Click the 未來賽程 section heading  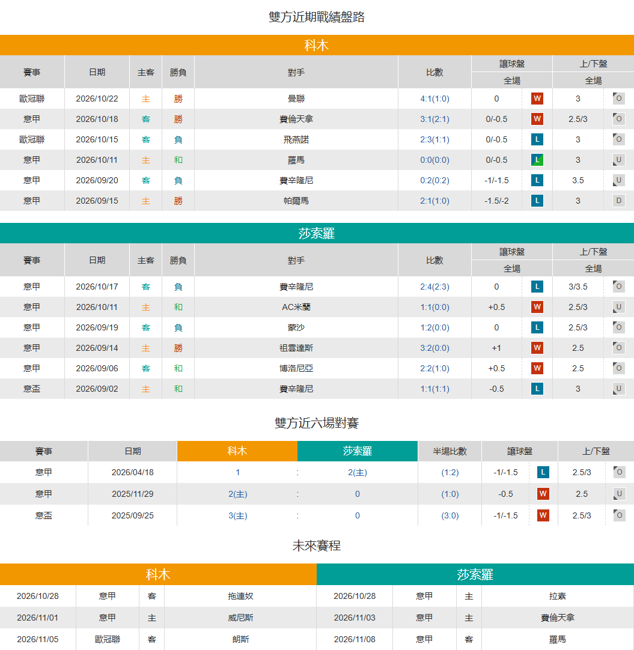tap(317, 545)
